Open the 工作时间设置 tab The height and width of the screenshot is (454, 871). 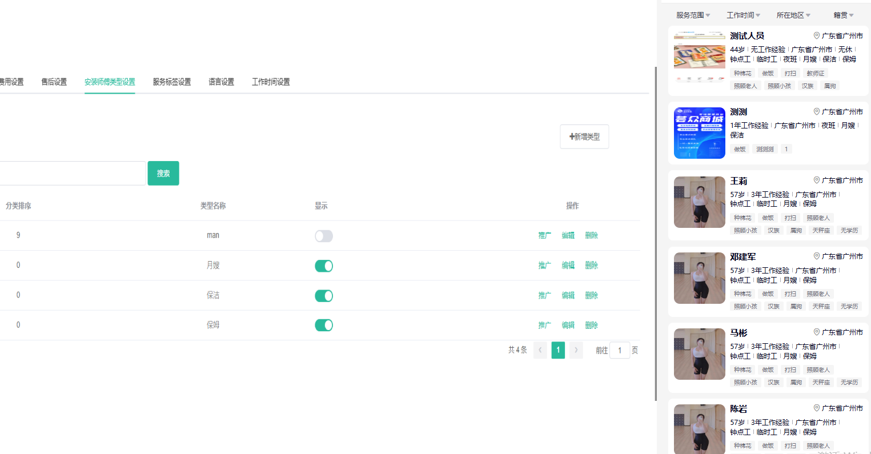[x=271, y=82]
